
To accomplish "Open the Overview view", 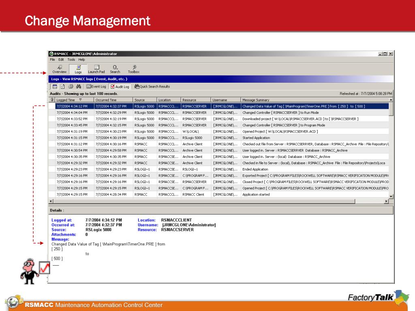I will (x=59, y=69).
